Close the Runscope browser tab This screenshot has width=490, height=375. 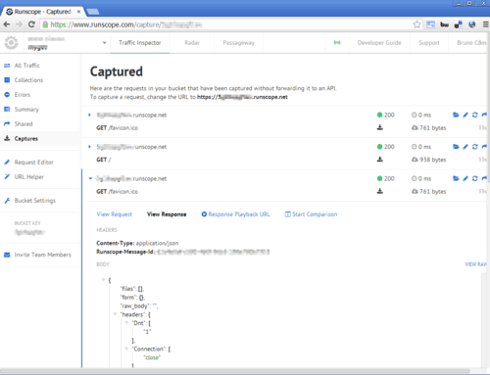tap(78, 12)
